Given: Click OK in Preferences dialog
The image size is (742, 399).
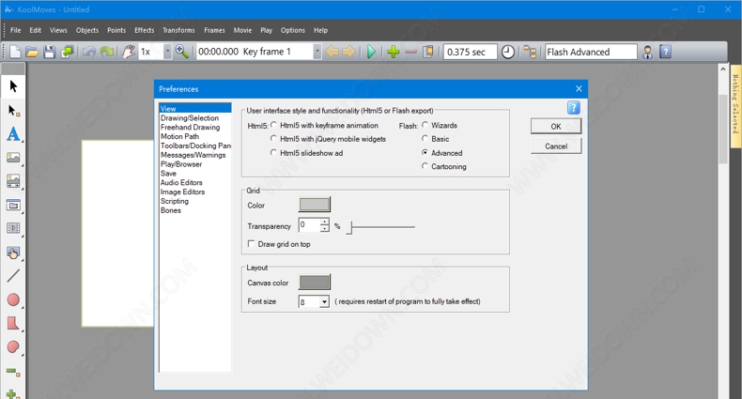Looking at the screenshot, I should (x=556, y=126).
